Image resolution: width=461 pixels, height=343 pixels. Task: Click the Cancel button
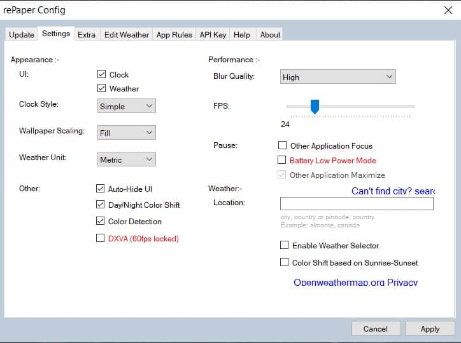tap(376, 328)
